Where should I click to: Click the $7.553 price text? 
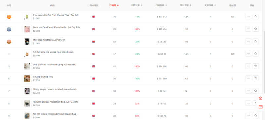pyautogui.click(x=36, y=80)
